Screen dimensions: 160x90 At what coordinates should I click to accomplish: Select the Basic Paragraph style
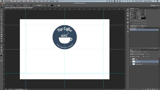coord(144,30)
